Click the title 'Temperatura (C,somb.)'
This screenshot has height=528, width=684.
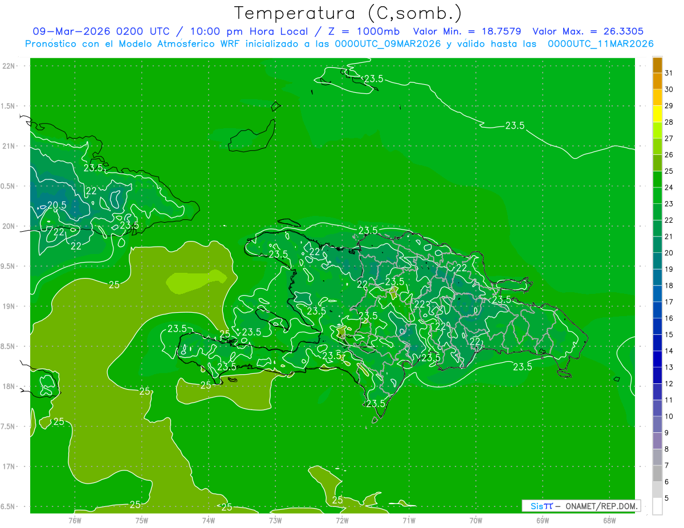coord(348,13)
